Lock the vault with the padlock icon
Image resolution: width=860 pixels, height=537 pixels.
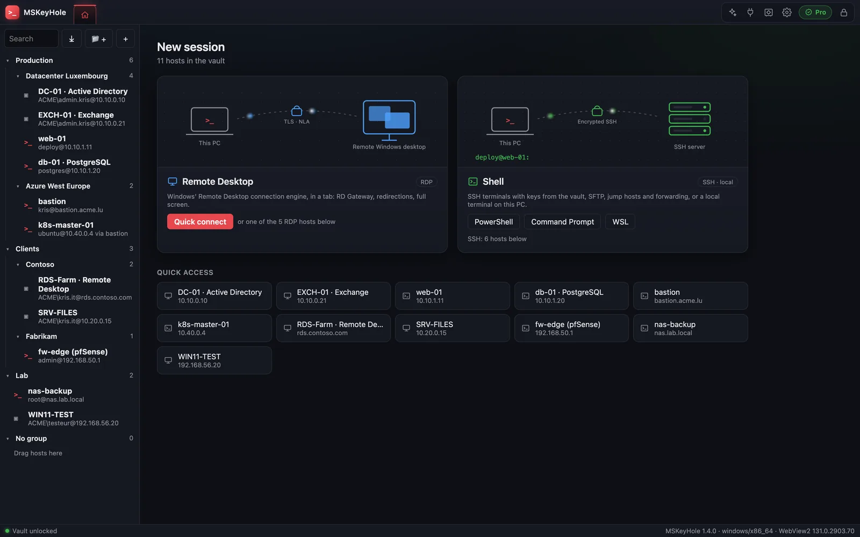(844, 12)
